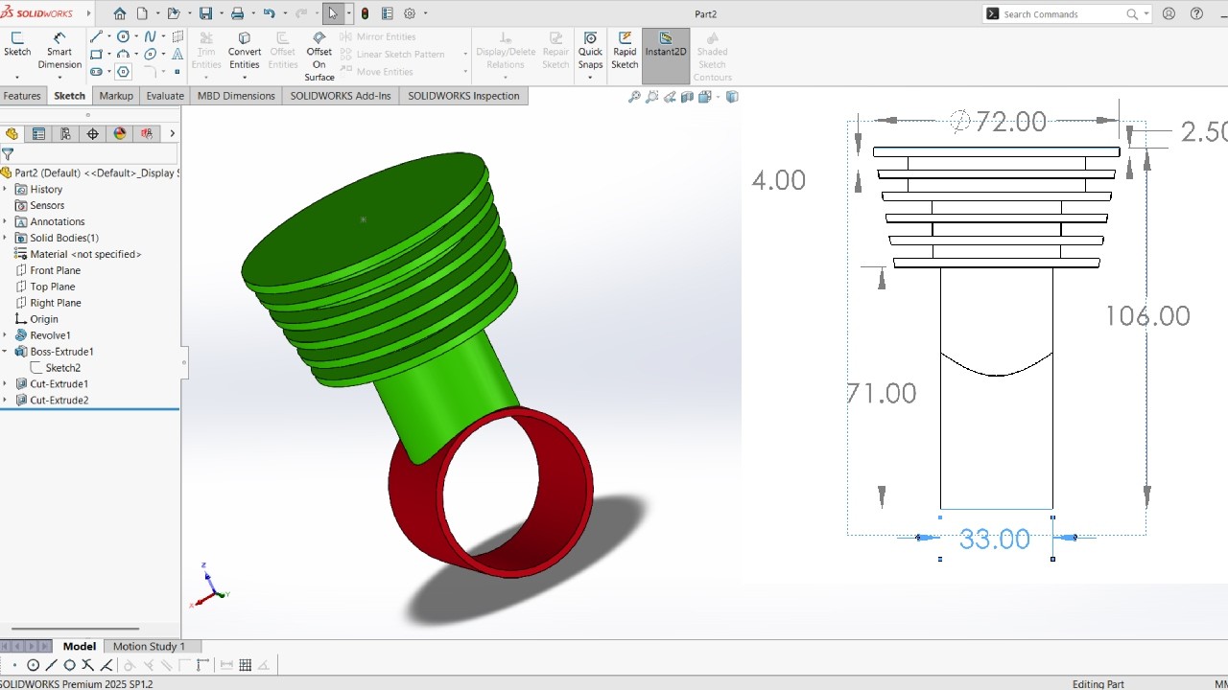Collapse the Boss-Extrude1 feature

pyautogui.click(x=5, y=352)
